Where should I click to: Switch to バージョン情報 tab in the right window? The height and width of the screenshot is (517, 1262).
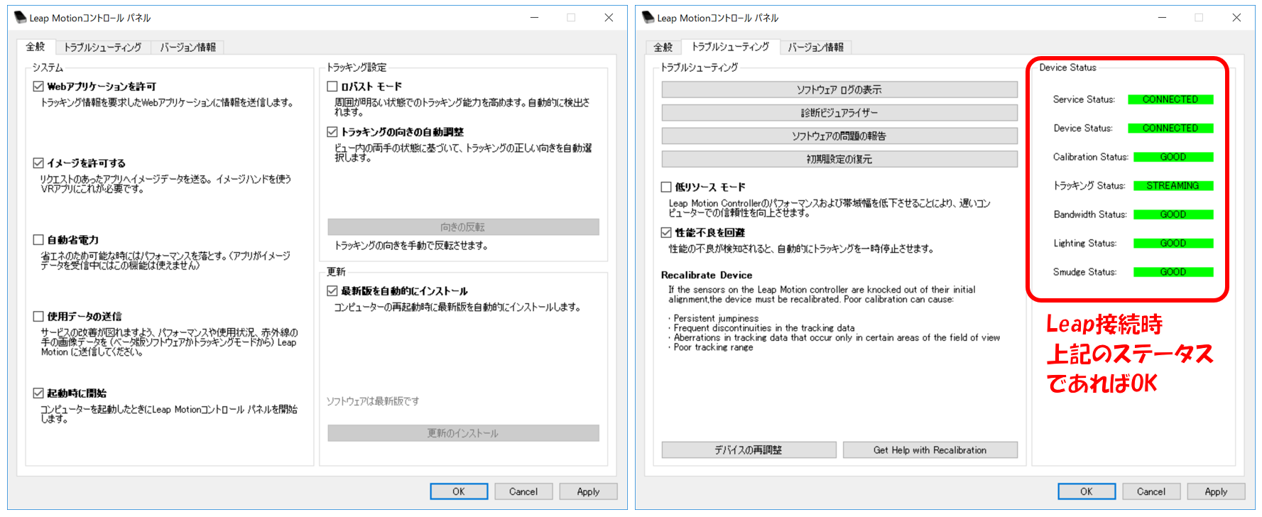coord(815,48)
